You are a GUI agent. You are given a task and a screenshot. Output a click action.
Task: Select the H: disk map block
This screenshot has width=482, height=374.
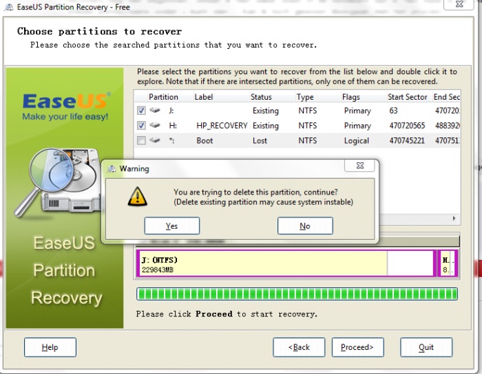click(x=448, y=264)
